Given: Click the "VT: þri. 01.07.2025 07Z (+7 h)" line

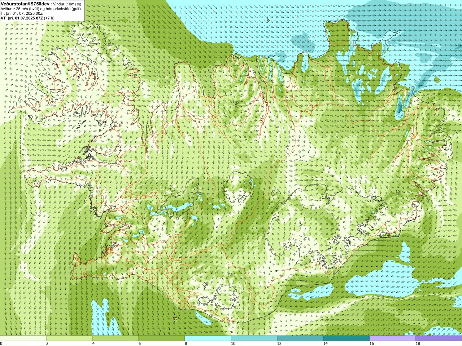Looking at the screenshot, I should (27, 18).
